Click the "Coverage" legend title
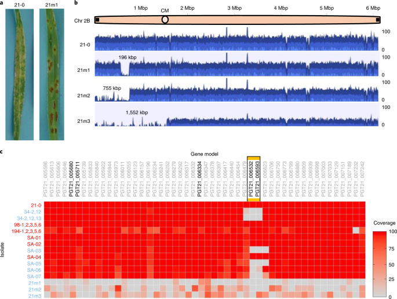The height and width of the screenshot is (299, 397). pyautogui.click(x=384, y=223)
